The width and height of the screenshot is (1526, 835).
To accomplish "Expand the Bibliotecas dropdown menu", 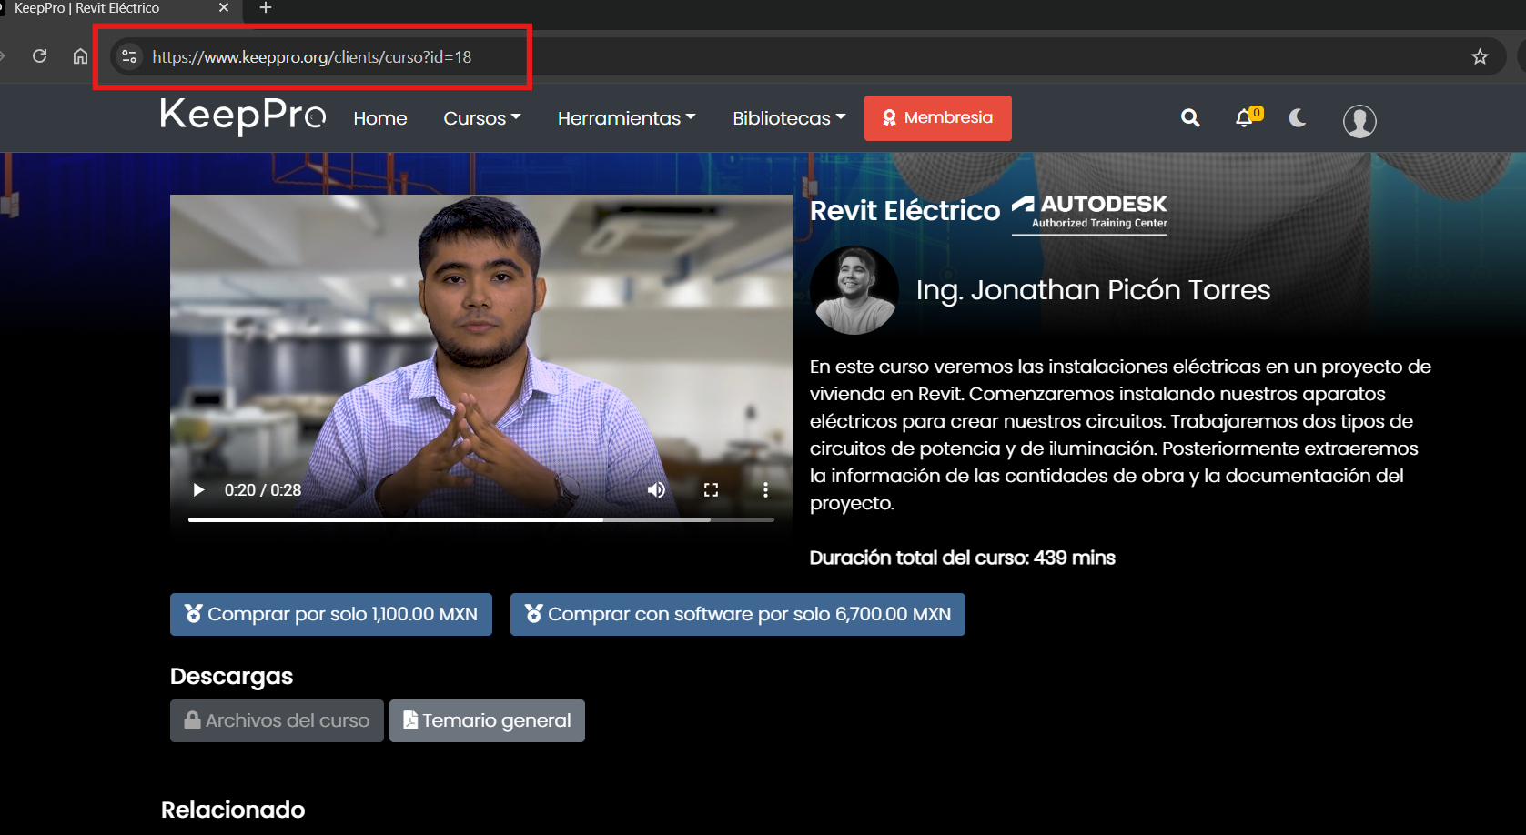I will 789,118.
